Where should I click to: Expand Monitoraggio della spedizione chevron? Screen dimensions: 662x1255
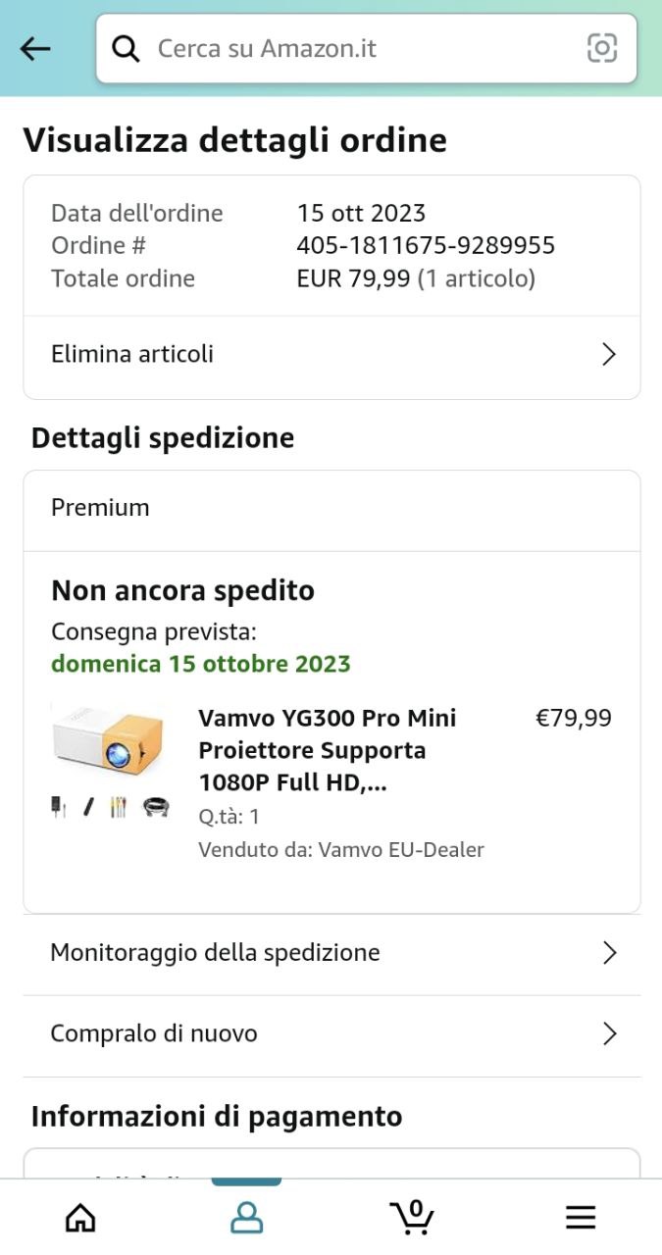609,953
